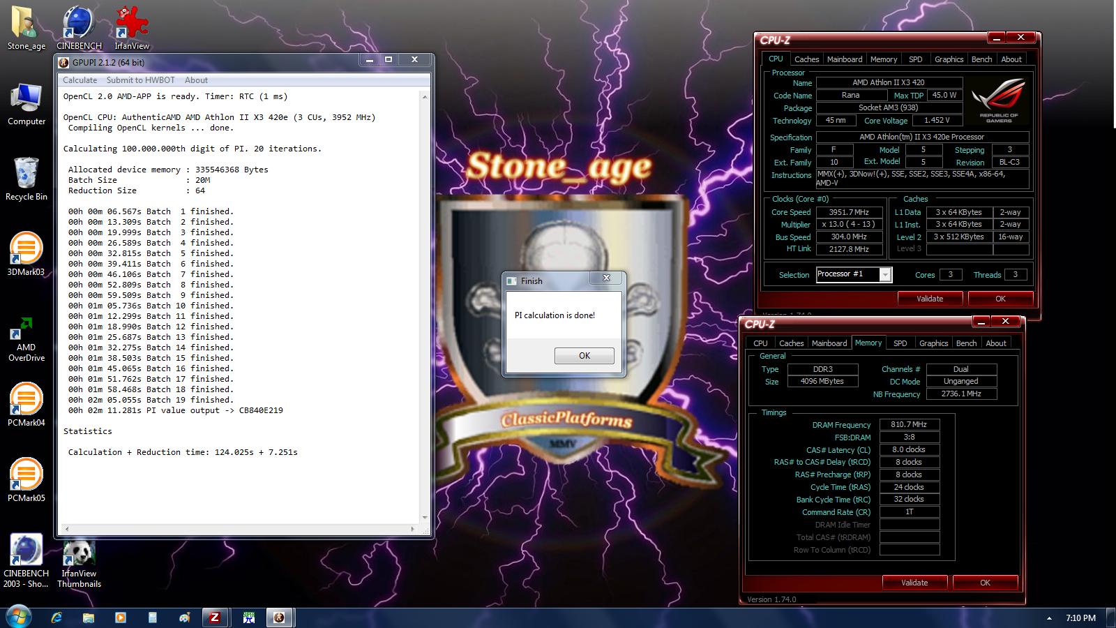Launch the PCMark04 desktop shortcut
This screenshot has height=628, width=1116.
[x=27, y=405]
